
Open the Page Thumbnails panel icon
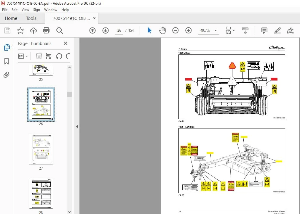point(7,47)
